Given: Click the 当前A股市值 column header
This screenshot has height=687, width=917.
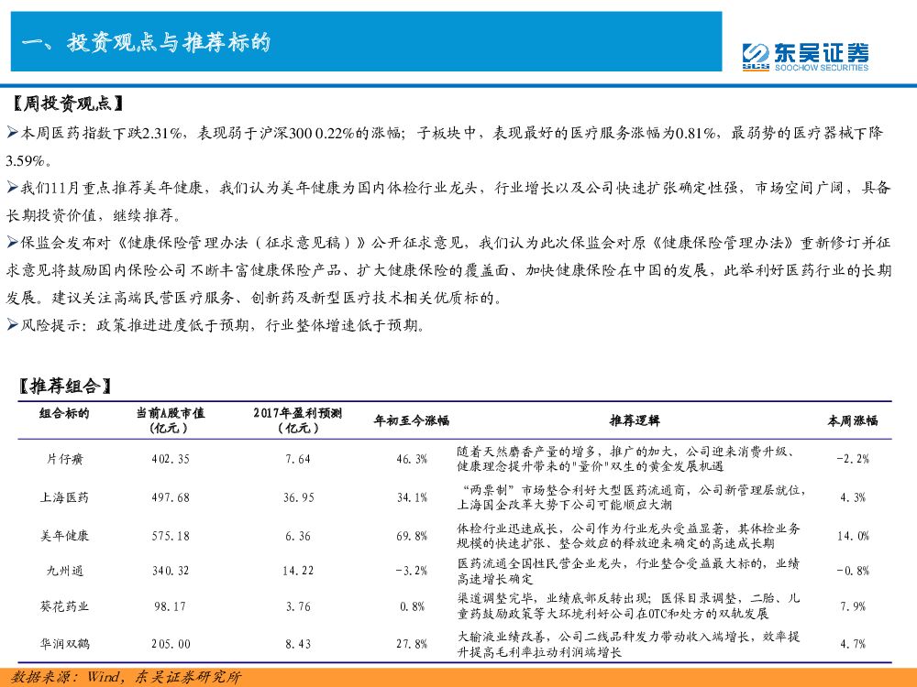Looking at the screenshot, I should 171,420.
